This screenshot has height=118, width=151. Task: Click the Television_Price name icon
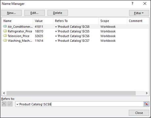click(x=5, y=36)
